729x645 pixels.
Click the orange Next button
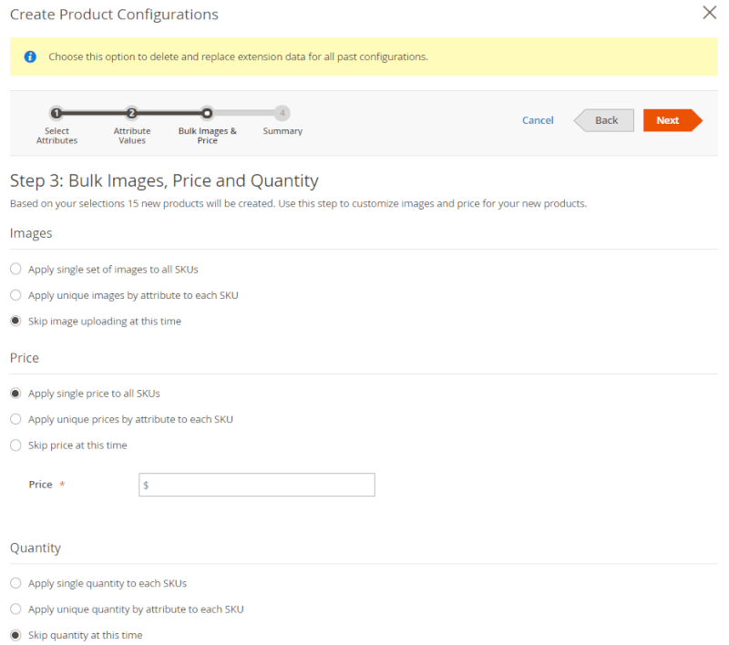670,119
